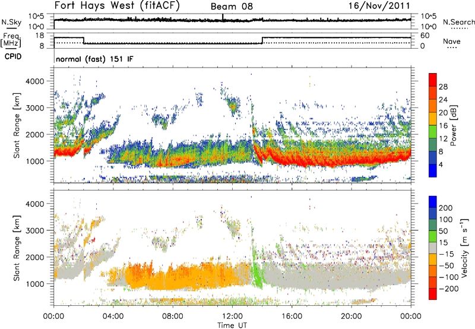Click 'normal (fast) 151 IF' text
475x329 pixels.
tap(94, 59)
